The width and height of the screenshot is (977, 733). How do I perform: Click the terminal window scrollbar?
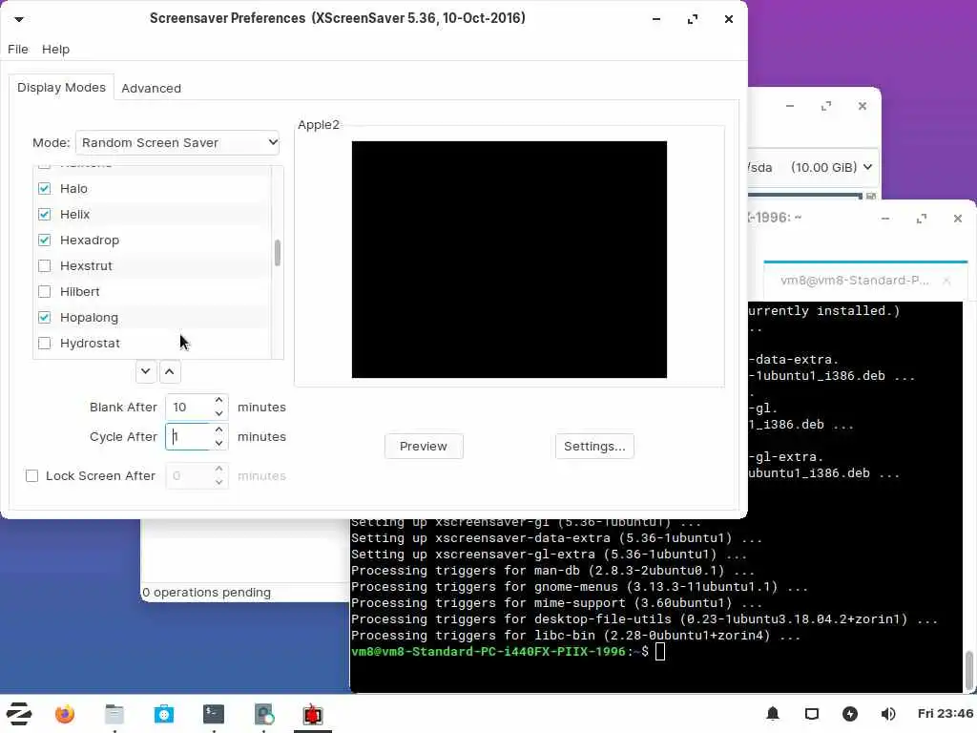969,670
